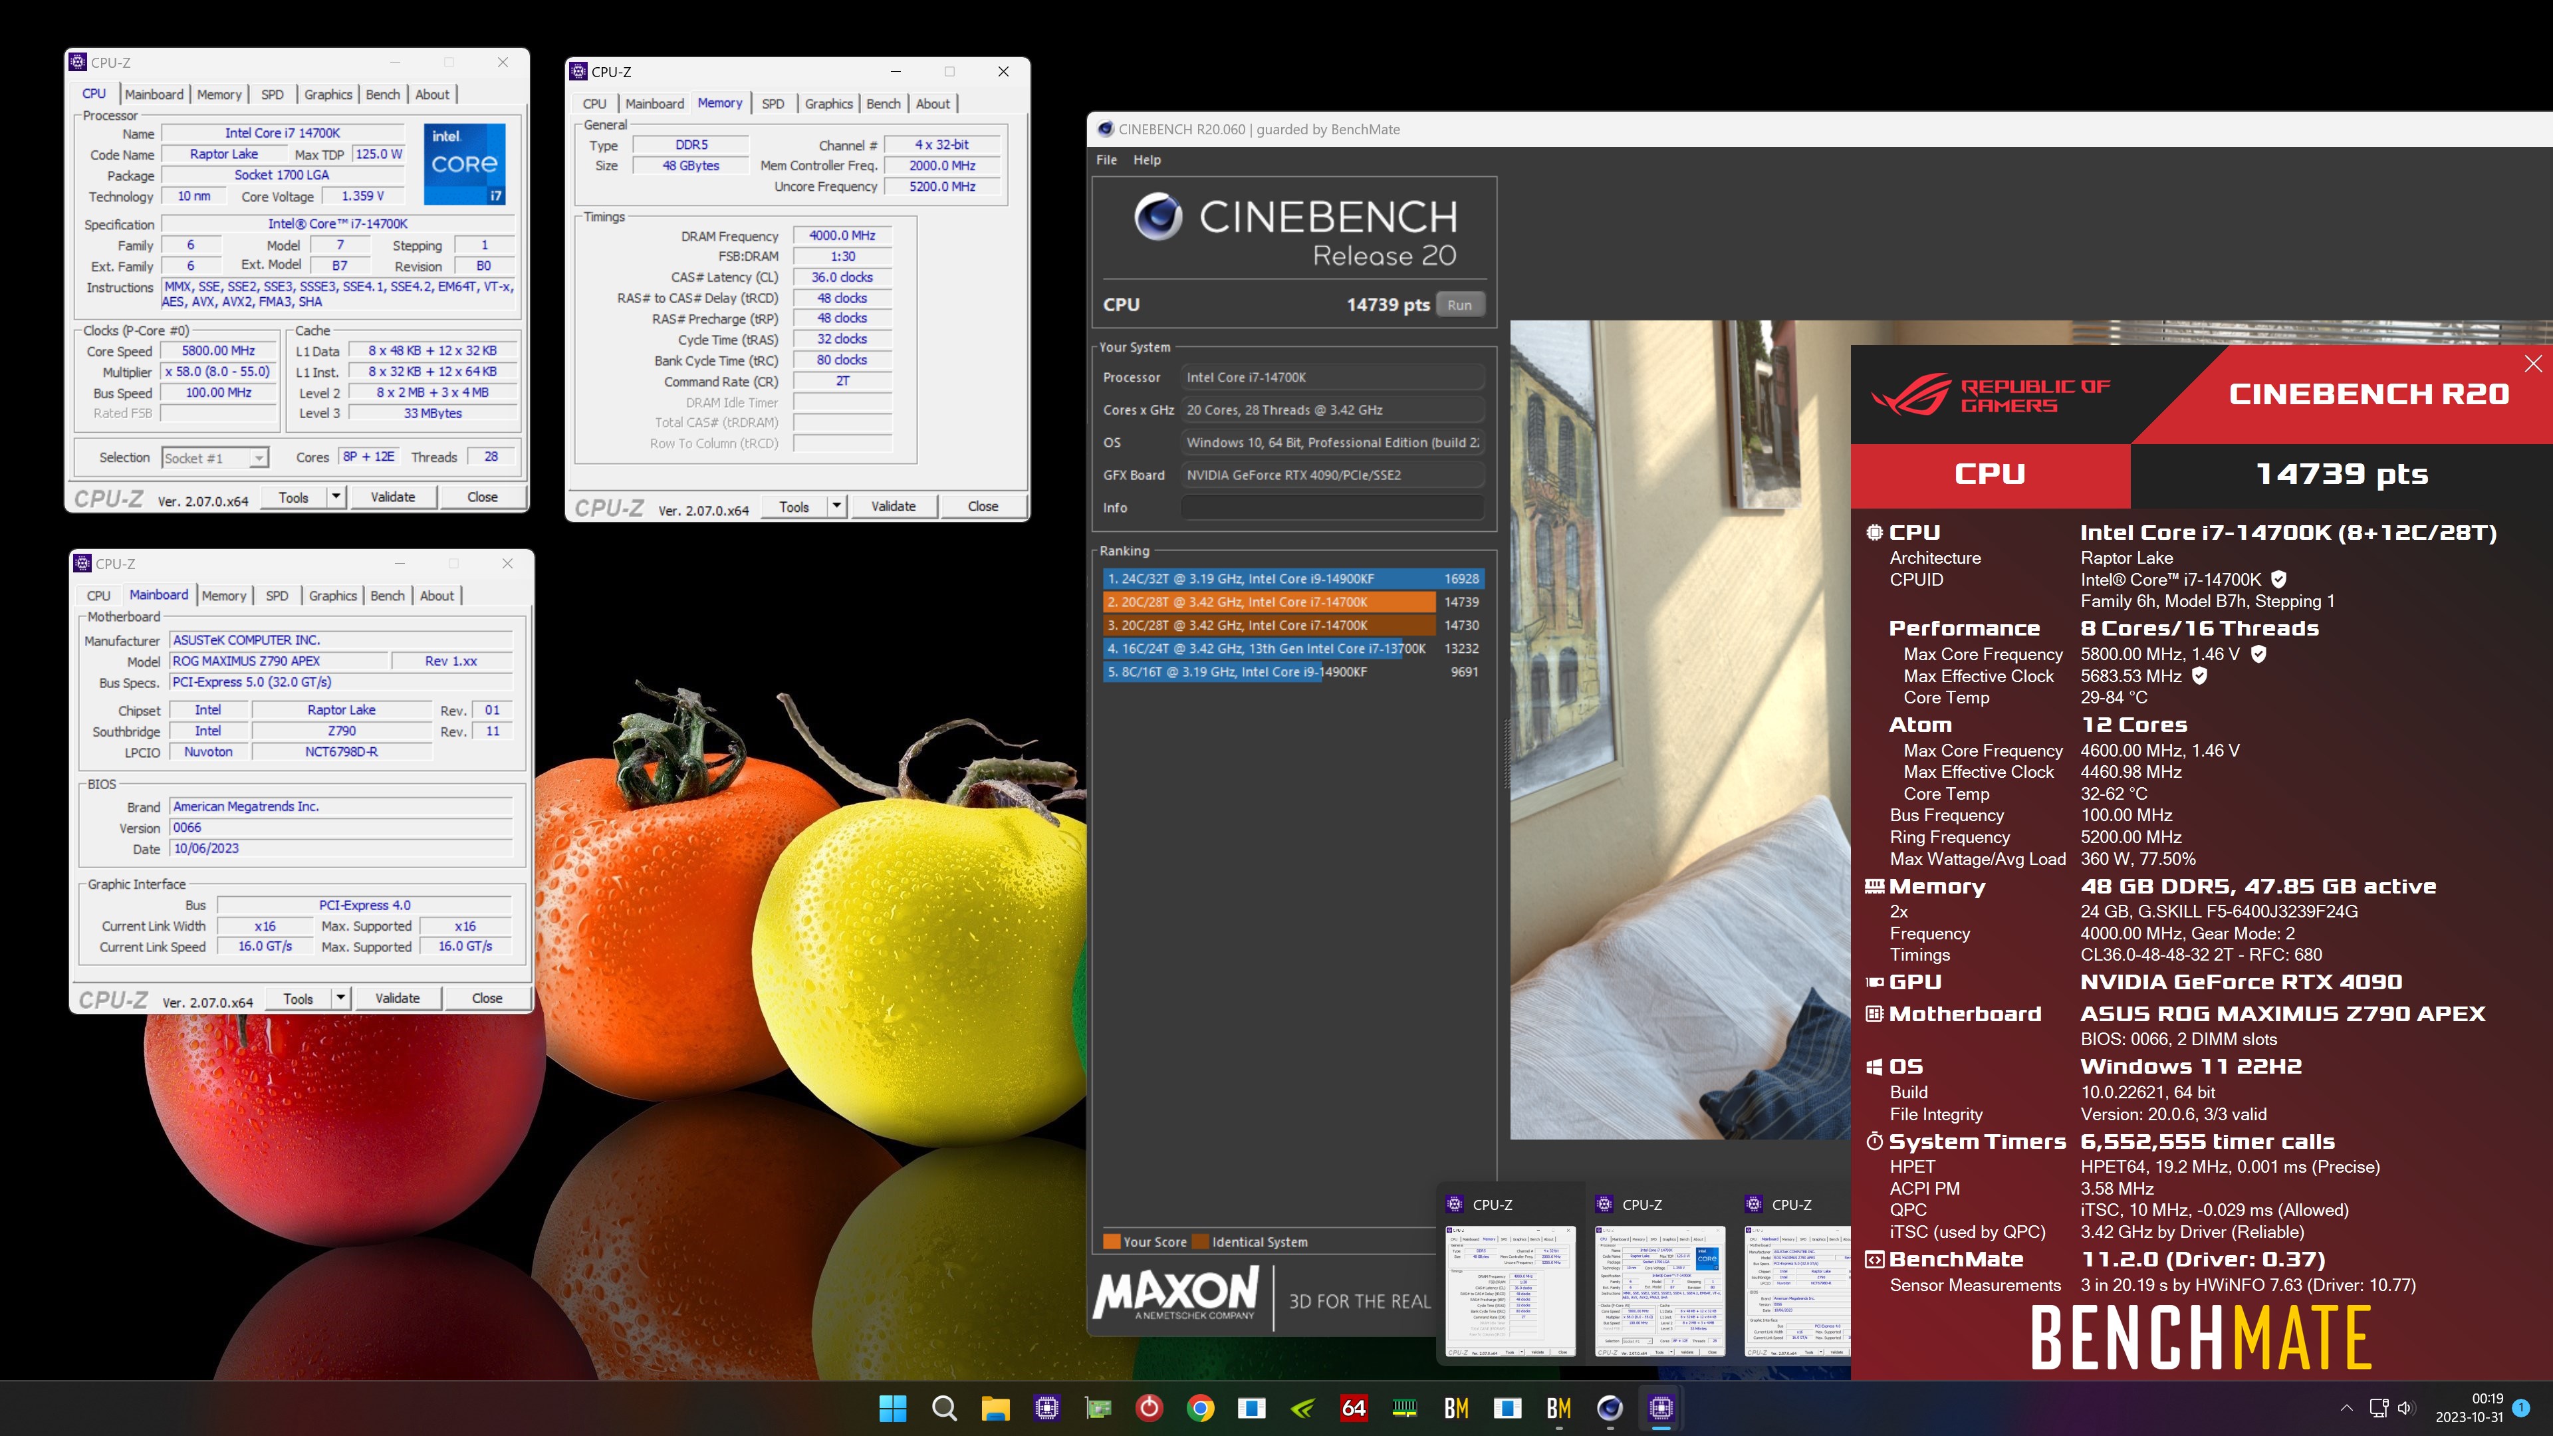The image size is (2553, 1436).
Task: Select ranking row 5 8C/16T i9-14900KF 9691
Action: click(x=1293, y=672)
